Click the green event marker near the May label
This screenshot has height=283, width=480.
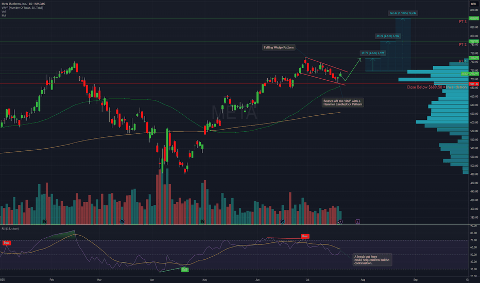202,221
